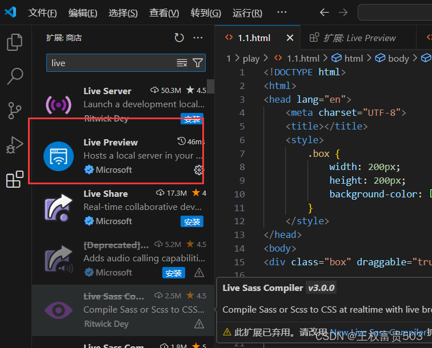Screen dimensions: 432x348
Task: Close the 1.1.html editor tab
Action: [x=290, y=38]
